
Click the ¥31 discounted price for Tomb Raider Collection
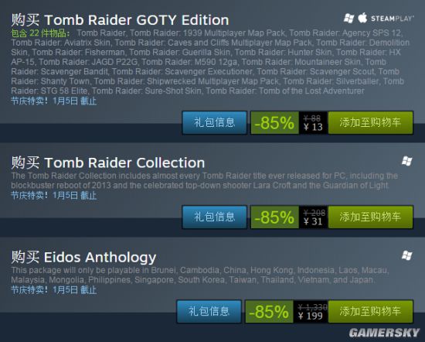(313, 221)
